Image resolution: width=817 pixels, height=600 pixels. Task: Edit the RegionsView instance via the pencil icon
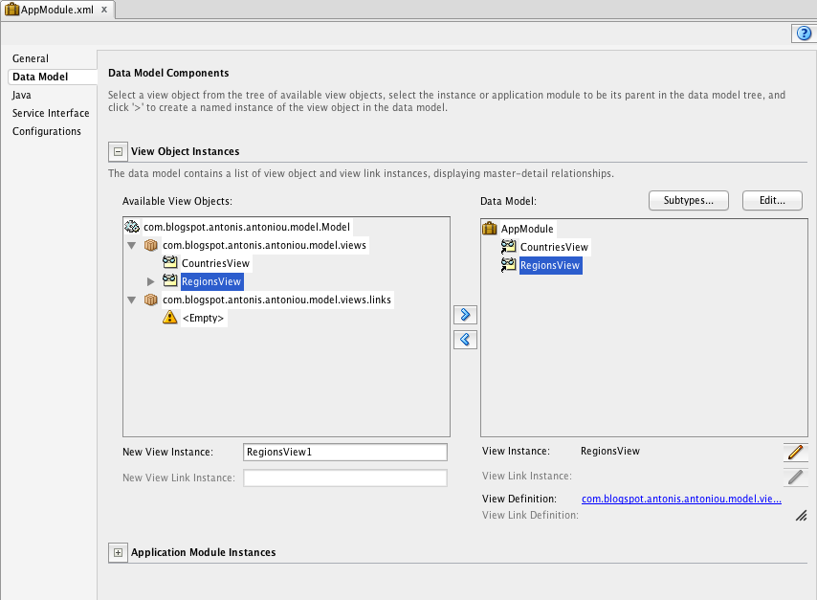tap(796, 452)
